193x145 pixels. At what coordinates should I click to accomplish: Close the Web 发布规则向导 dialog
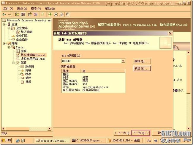(170, 33)
